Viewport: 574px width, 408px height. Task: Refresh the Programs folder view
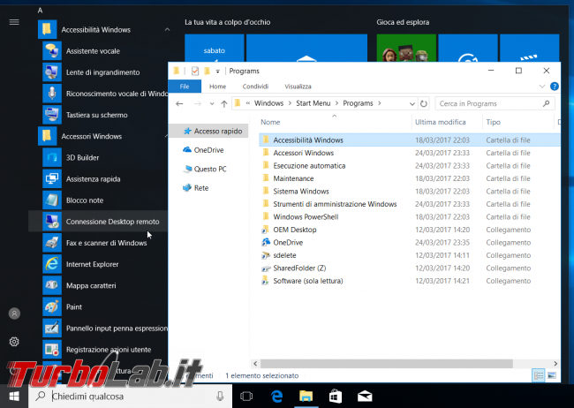[424, 103]
